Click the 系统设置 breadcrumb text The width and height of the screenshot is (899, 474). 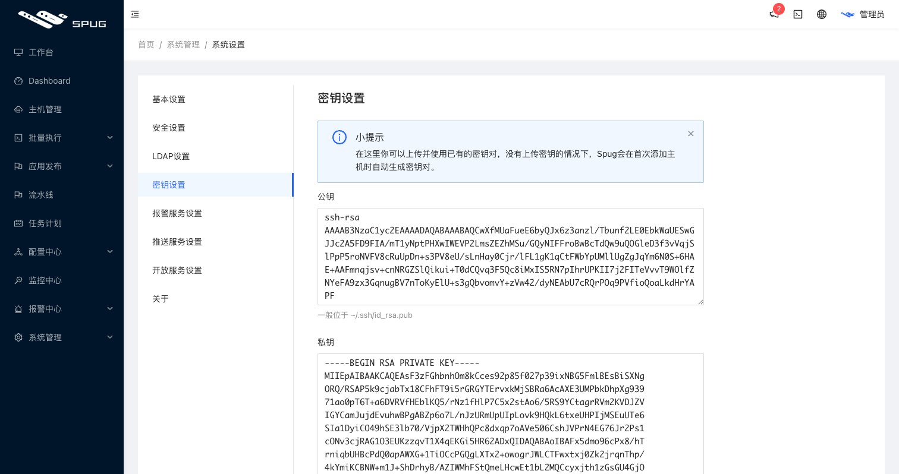[x=228, y=45]
